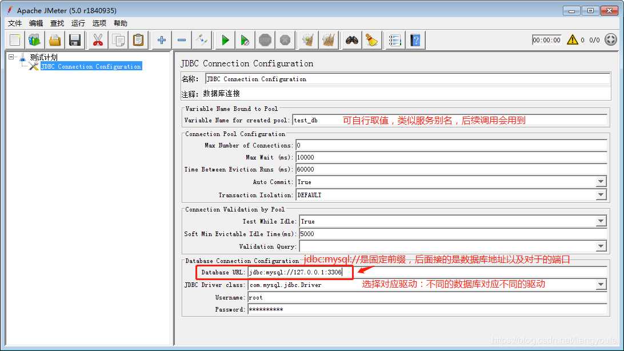This screenshot has height=351, width=624.
Task: Select 测试计划 in the tree
Action: [x=43, y=57]
